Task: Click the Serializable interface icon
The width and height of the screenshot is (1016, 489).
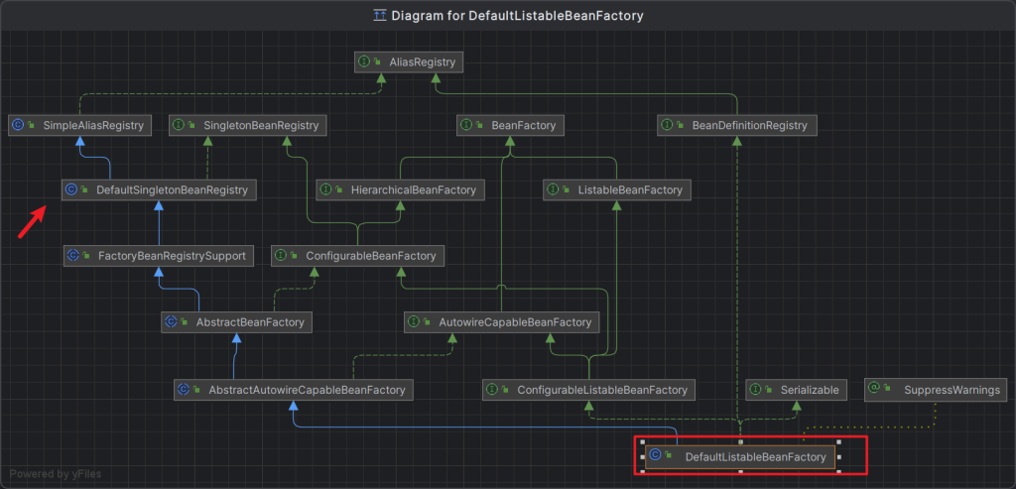Action: (756, 390)
